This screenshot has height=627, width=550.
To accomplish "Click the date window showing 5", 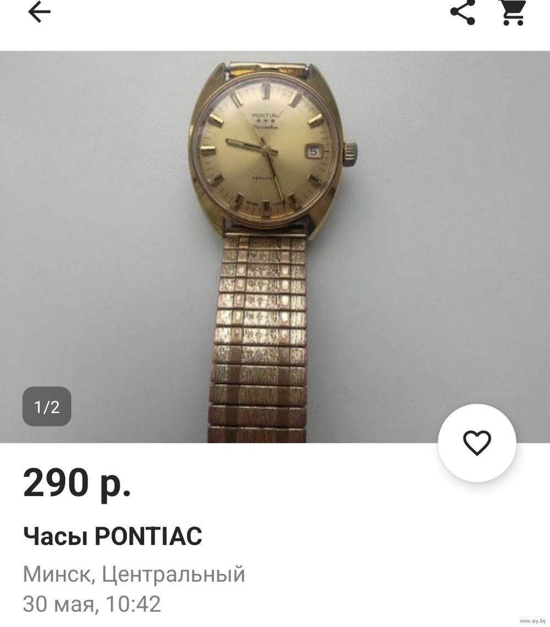I will tap(313, 152).
